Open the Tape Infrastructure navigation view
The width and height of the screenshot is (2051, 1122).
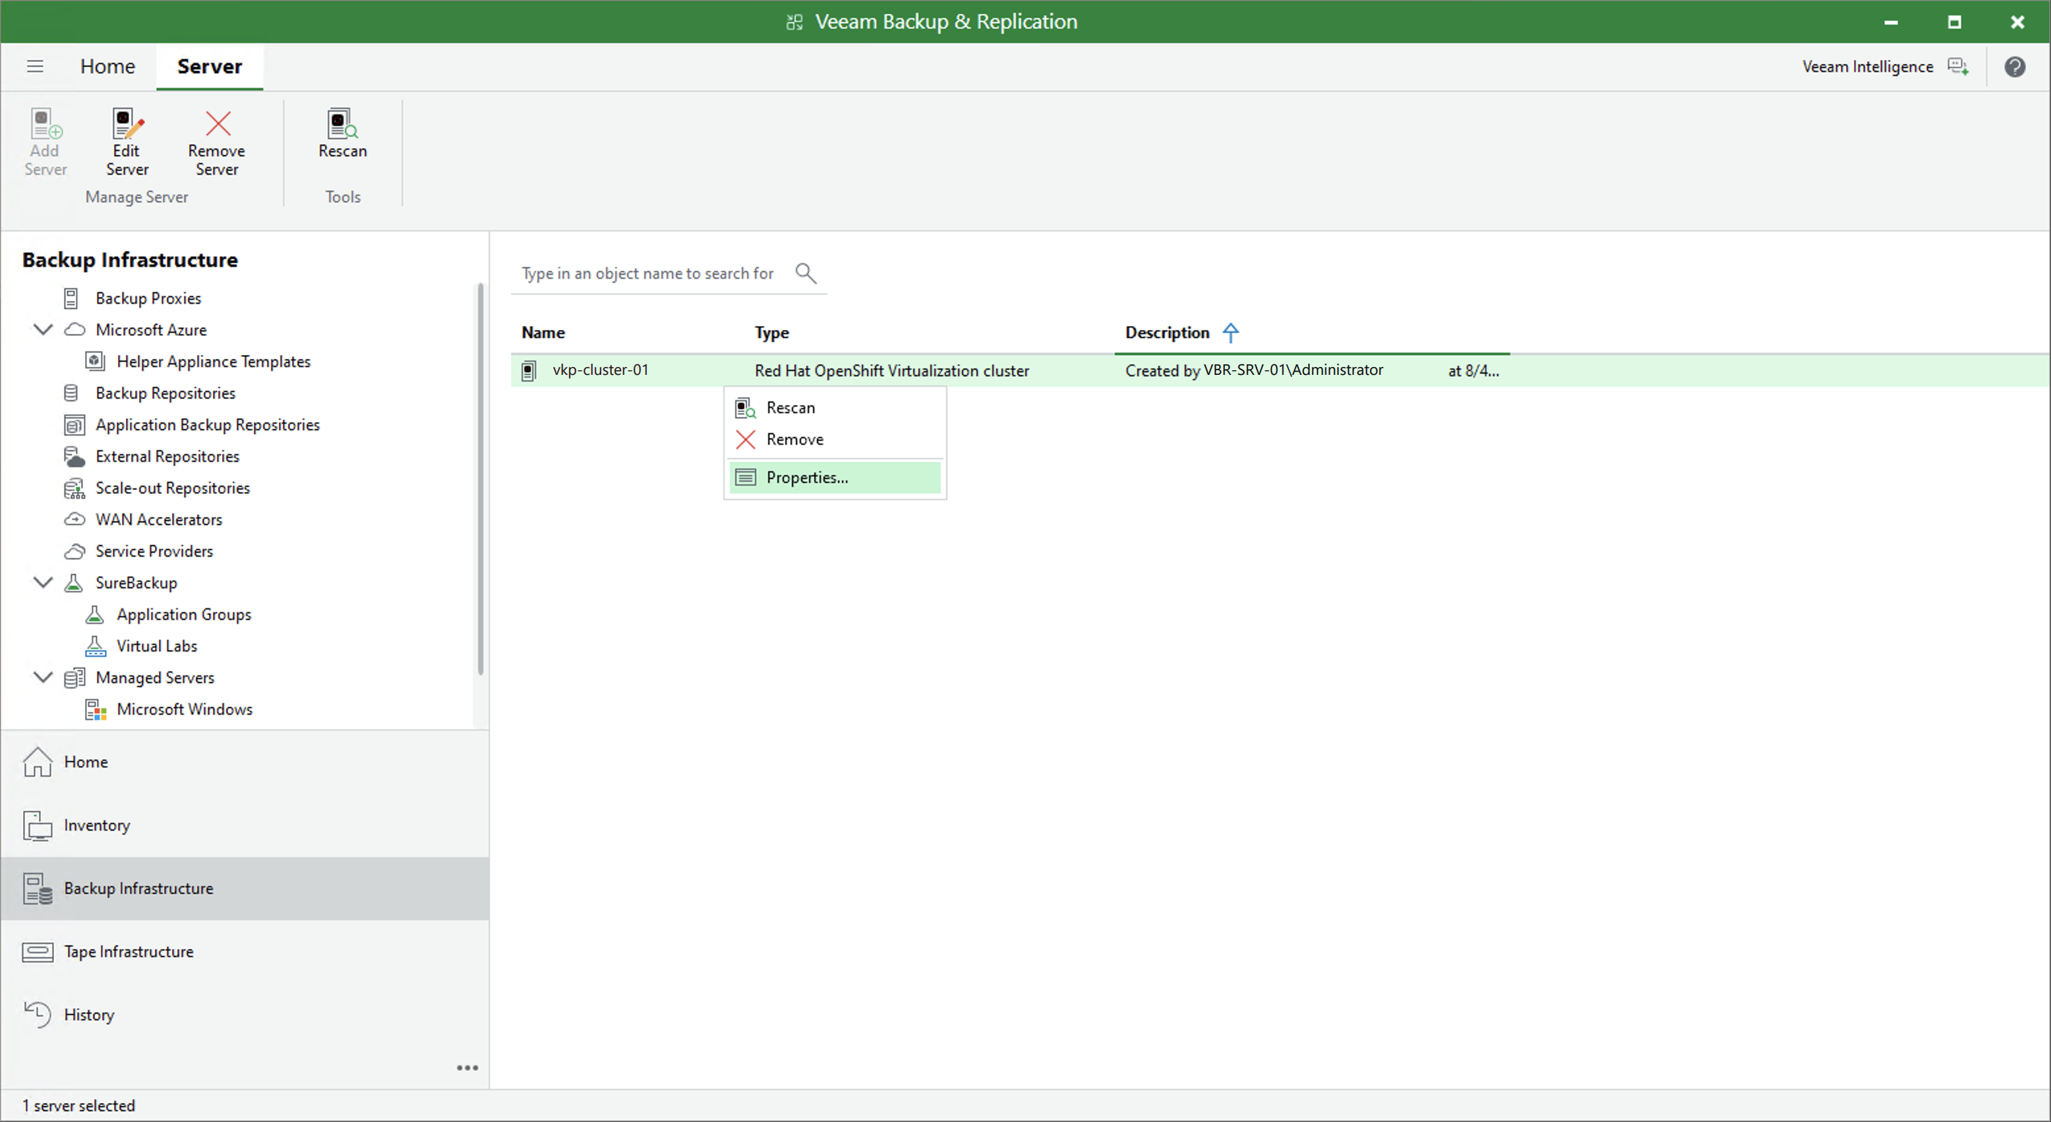click(x=245, y=952)
